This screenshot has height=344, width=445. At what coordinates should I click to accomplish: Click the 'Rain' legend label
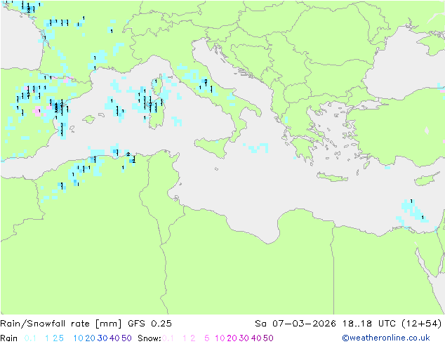click(x=9, y=338)
